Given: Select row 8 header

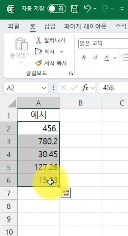Looking at the screenshot, I should pyautogui.click(x=9, y=206).
